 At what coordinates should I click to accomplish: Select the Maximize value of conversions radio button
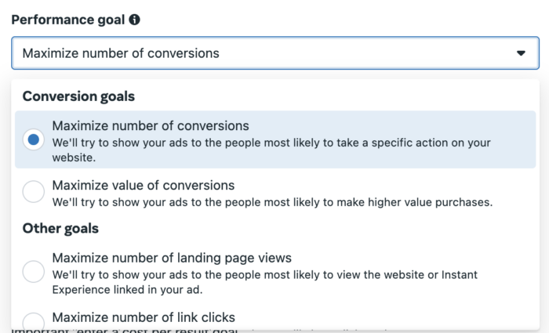(x=33, y=191)
